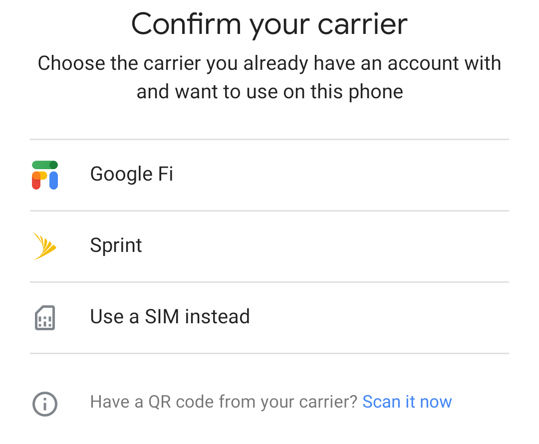539x444 pixels.
Task: Tap the Google Fi logo icon
Action: [45, 175]
